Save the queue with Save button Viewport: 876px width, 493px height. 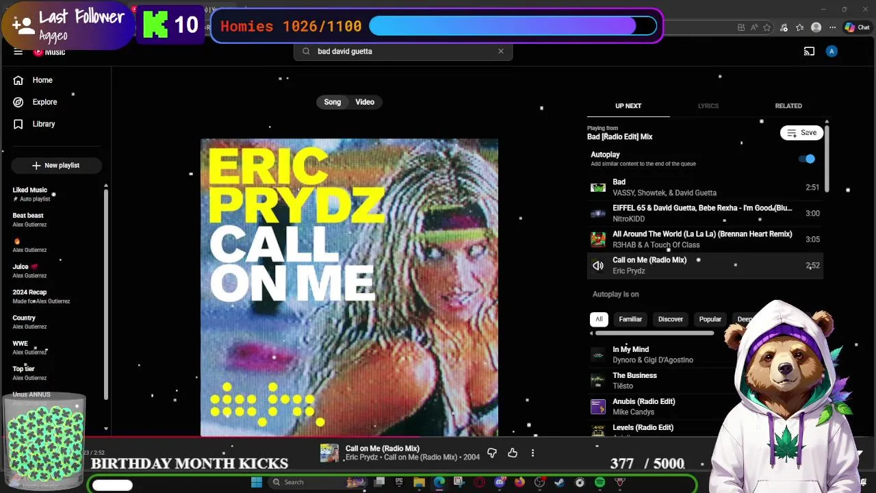pos(801,133)
